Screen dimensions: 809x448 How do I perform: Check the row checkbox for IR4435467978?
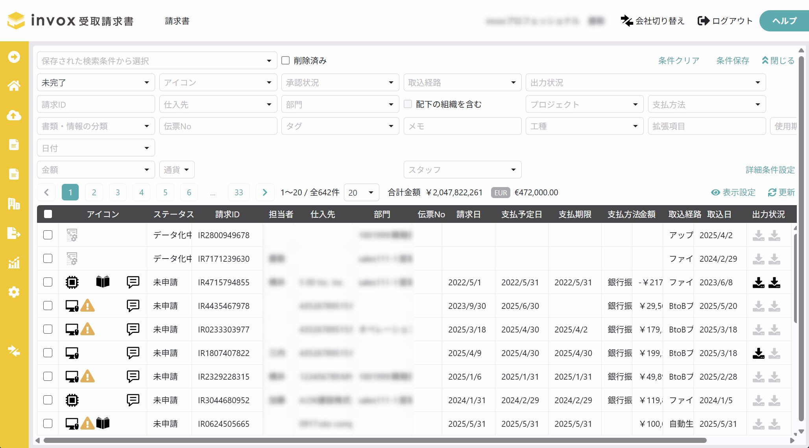[48, 305]
